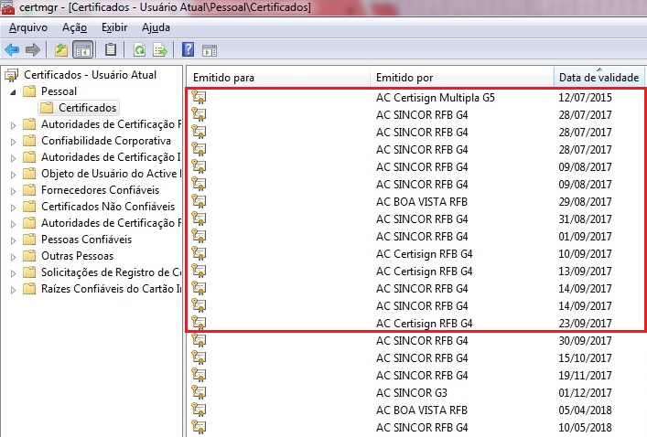
Task: Expand Fornecedores Confiáveis folder
Action: tap(13, 191)
